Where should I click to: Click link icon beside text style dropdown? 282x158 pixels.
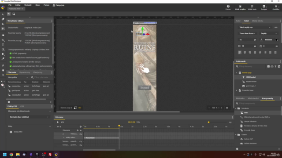click(276, 27)
